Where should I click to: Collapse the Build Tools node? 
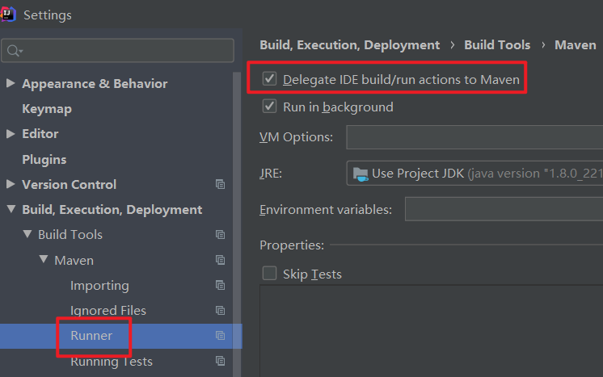coord(27,234)
